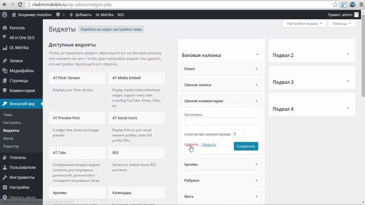Focus the Количество комментариев number field
Viewport: 365px width, 205px height.
[238, 134]
